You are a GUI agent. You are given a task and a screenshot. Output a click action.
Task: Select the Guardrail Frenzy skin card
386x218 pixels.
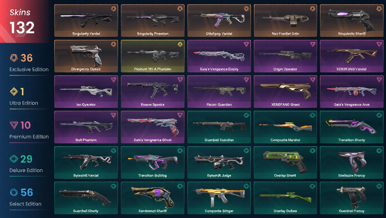coord(352,198)
